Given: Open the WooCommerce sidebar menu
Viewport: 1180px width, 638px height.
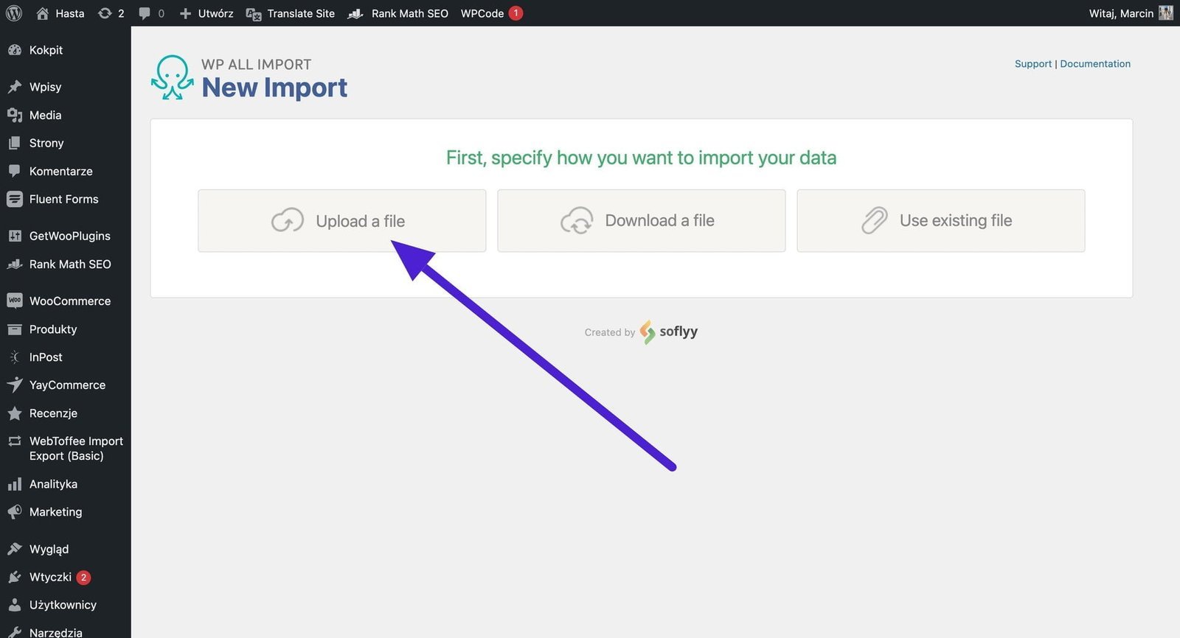Looking at the screenshot, I should pyautogui.click(x=69, y=301).
